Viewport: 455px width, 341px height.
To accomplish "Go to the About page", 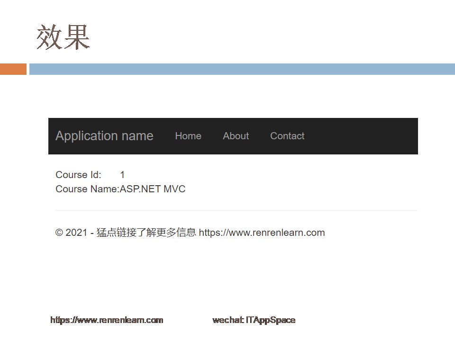I will click(236, 136).
